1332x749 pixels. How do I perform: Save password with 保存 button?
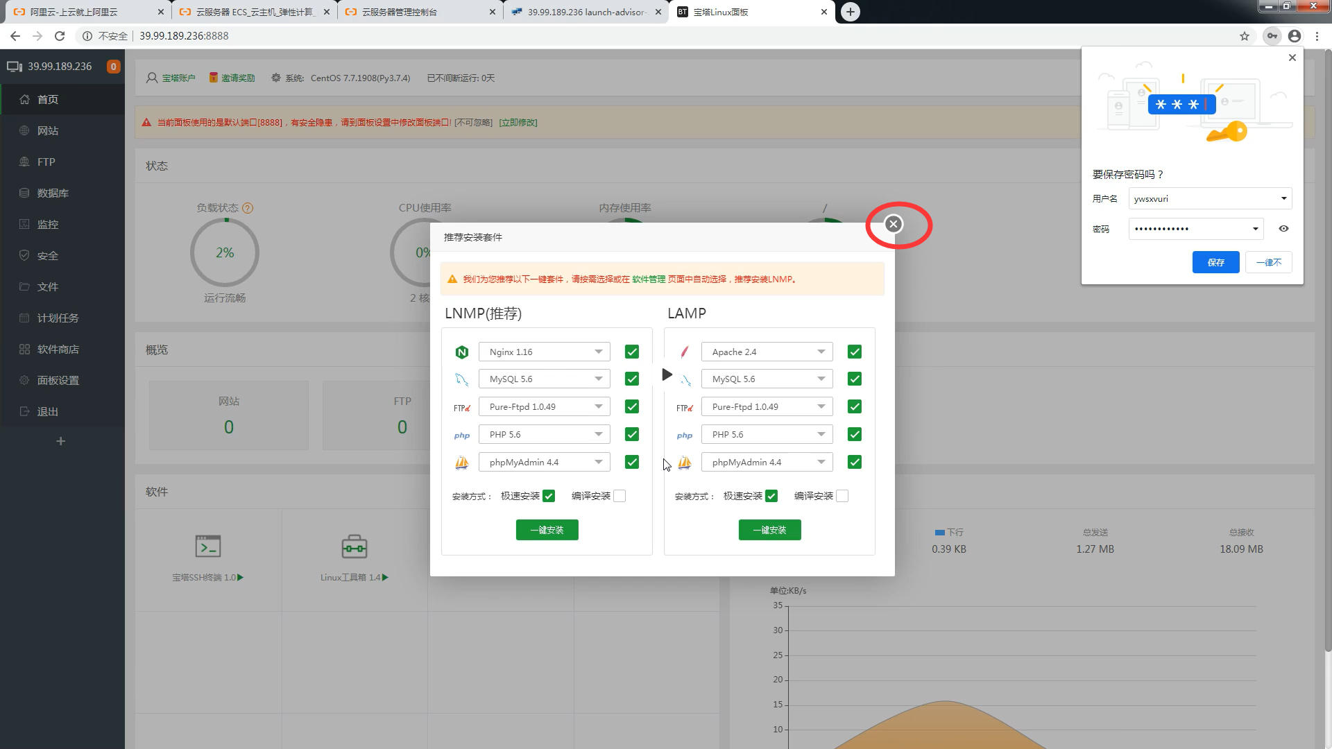click(x=1215, y=262)
